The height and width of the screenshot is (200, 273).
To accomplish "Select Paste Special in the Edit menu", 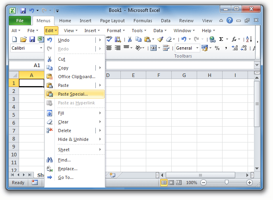I will (75, 94).
